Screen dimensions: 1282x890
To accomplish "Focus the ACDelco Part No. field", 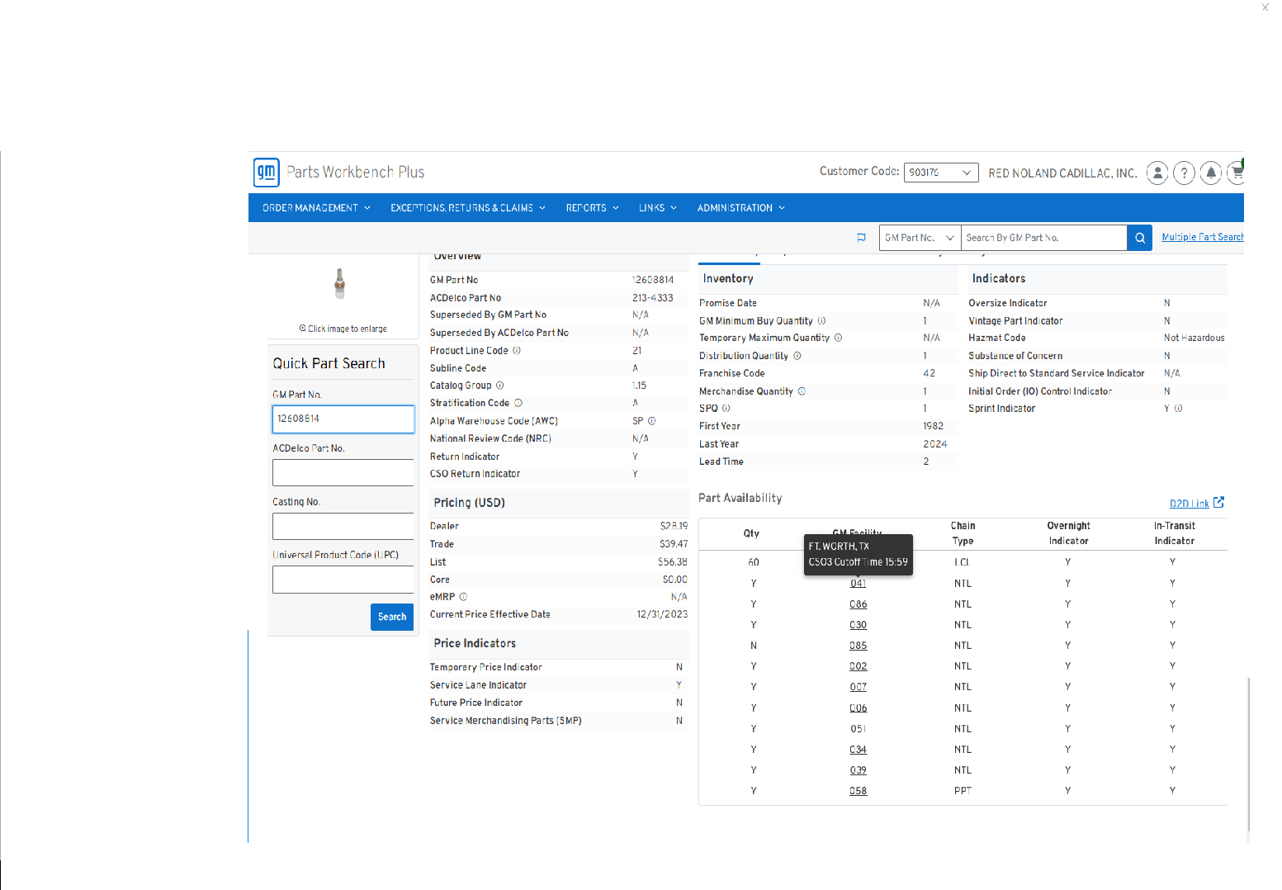I will point(343,473).
